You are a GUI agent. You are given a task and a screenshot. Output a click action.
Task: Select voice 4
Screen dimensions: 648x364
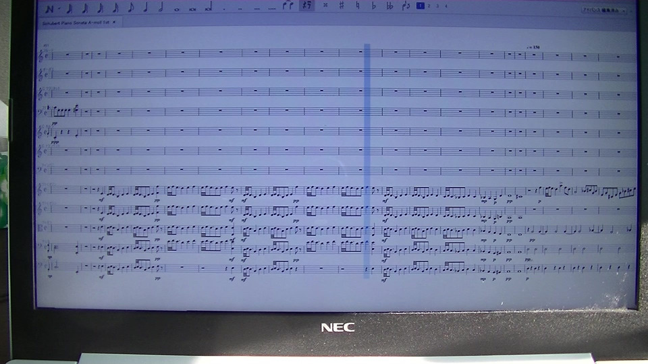(x=446, y=6)
